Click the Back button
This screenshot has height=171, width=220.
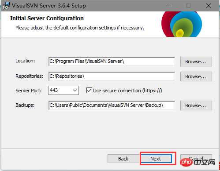tap(123, 159)
